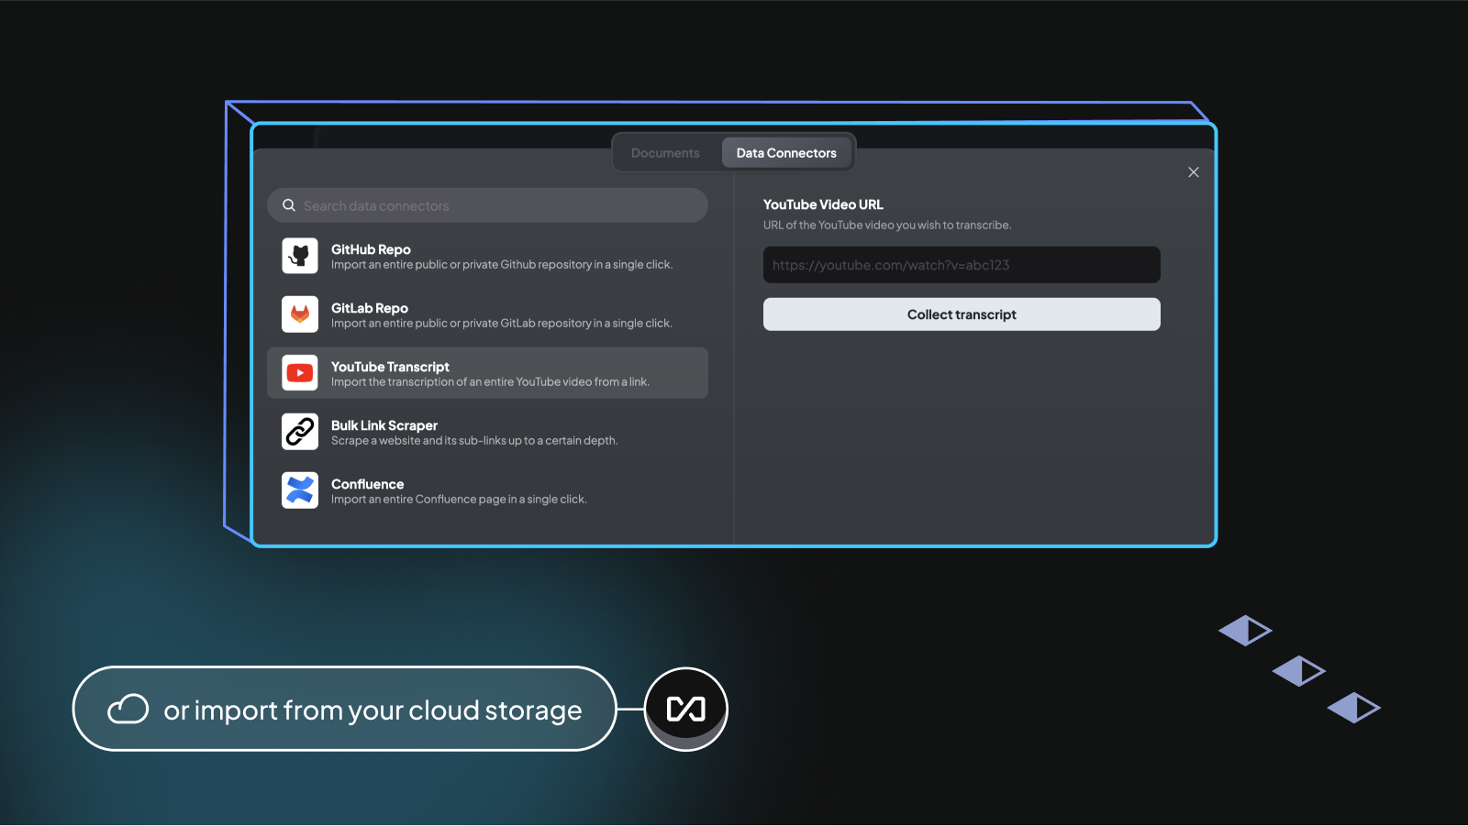Image resolution: width=1468 pixels, height=826 pixels.
Task: Click the GitHub Repo cat logo icon
Action: (x=300, y=256)
